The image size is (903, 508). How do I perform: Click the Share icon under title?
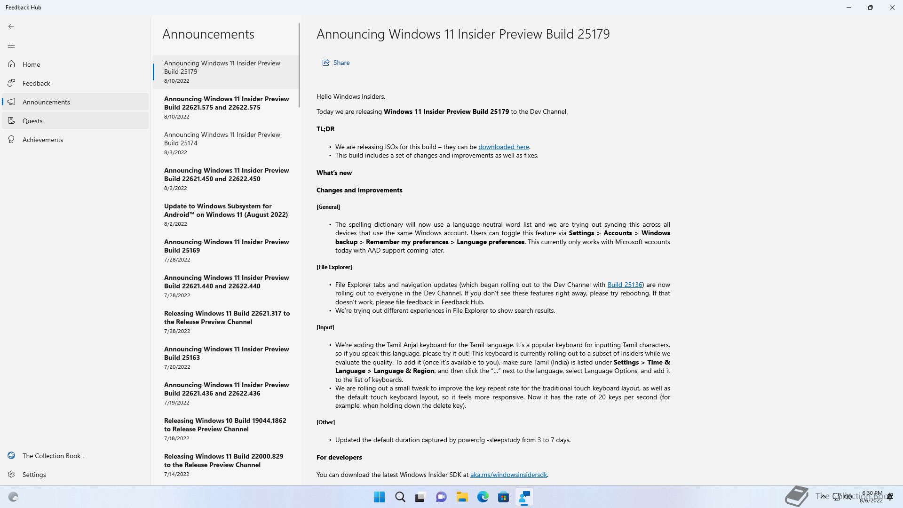[325, 63]
